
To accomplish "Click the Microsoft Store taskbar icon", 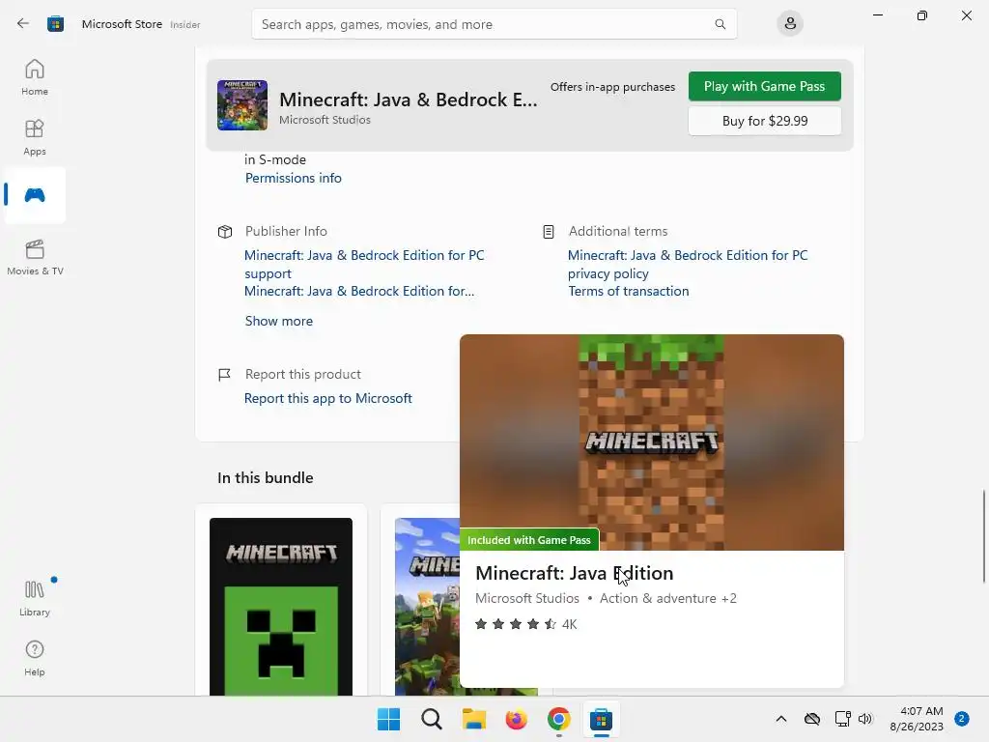I will click(601, 719).
